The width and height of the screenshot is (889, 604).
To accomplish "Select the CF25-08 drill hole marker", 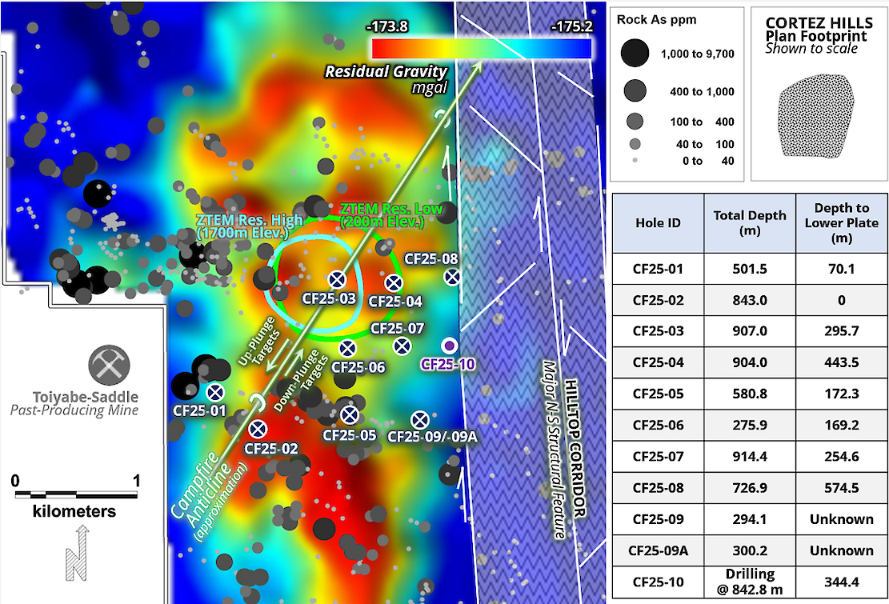I will (452, 277).
